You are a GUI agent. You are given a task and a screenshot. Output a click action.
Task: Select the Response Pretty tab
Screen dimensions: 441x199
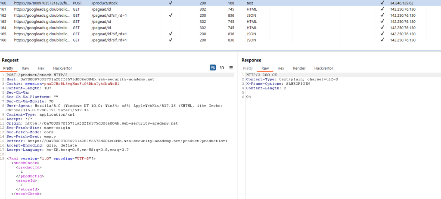point(248,68)
